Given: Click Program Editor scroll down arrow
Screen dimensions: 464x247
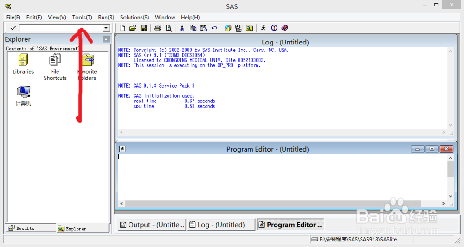Looking at the screenshot, I should coord(451,196).
